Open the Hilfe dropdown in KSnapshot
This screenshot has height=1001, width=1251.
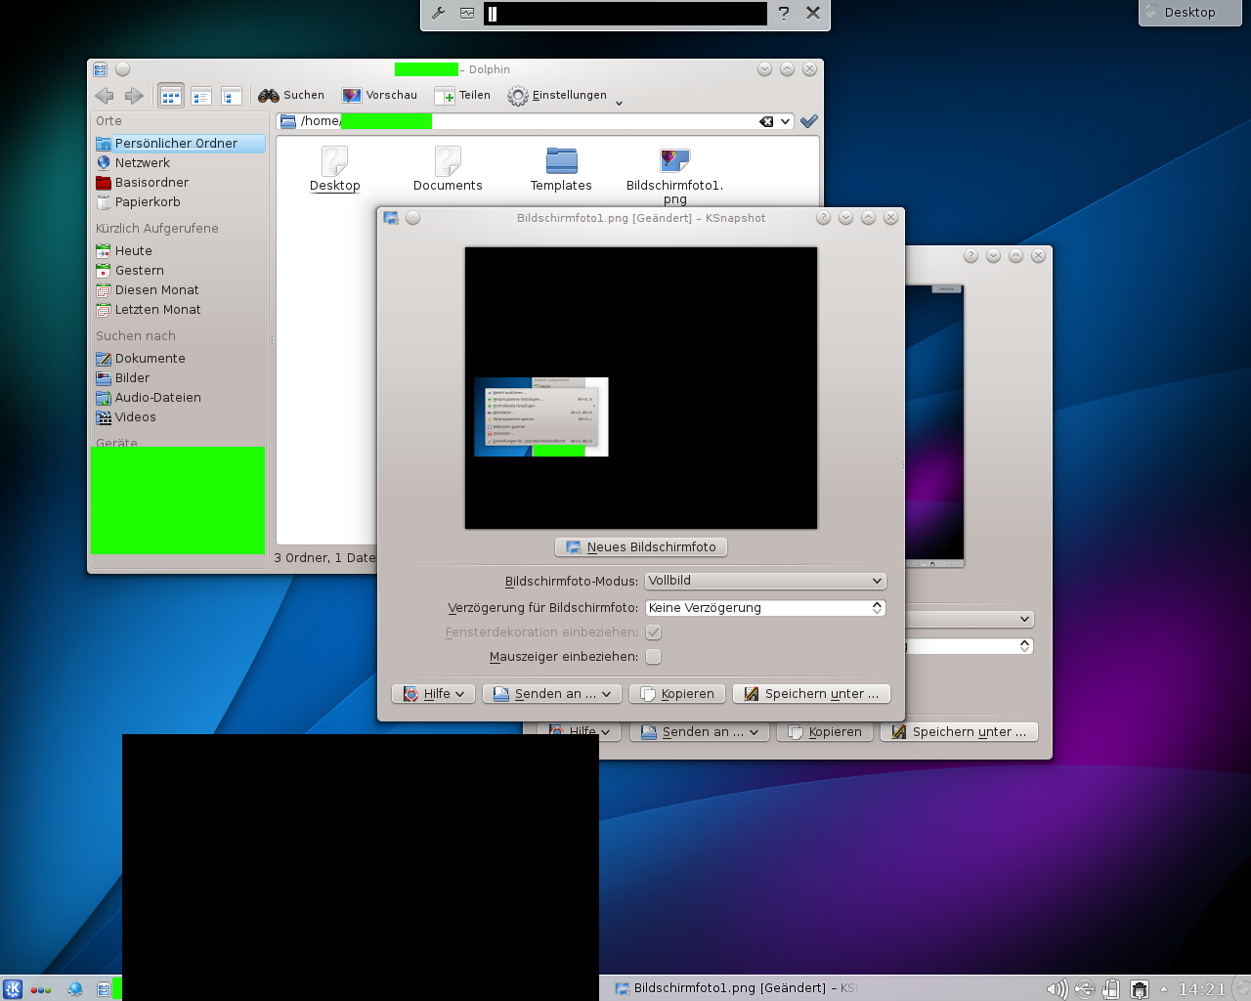point(434,694)
